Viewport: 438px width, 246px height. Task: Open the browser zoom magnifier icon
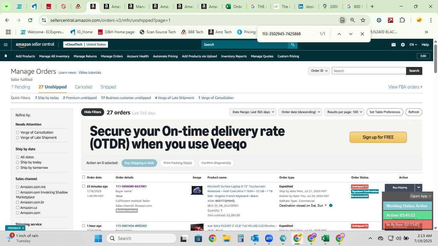[353, 20]
